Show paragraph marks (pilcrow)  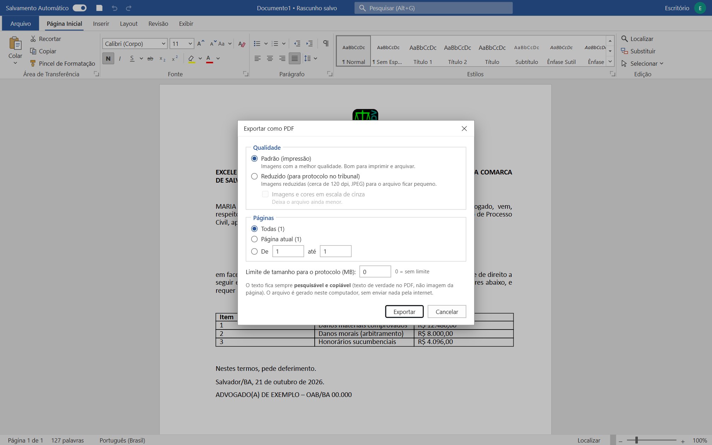(x=326, y=43)
